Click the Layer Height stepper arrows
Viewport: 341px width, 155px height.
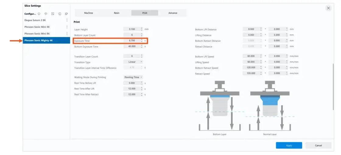click(x=142, y=29)
